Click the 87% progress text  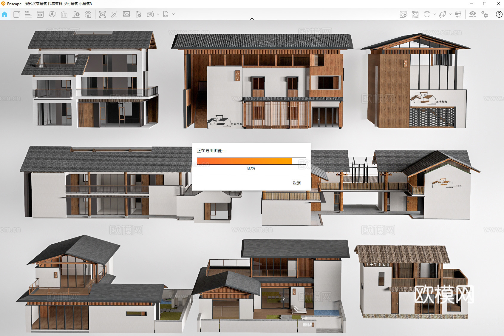(251, 168)
